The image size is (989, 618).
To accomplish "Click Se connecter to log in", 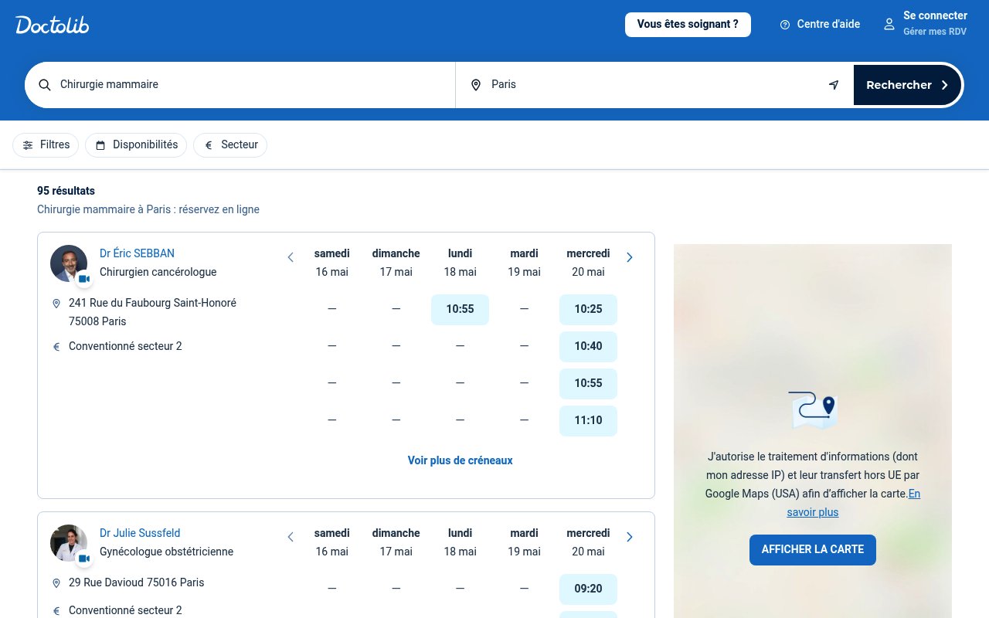I will [935, 16].
